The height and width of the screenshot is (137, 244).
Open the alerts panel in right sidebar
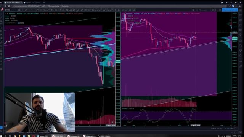pos(241,15)
